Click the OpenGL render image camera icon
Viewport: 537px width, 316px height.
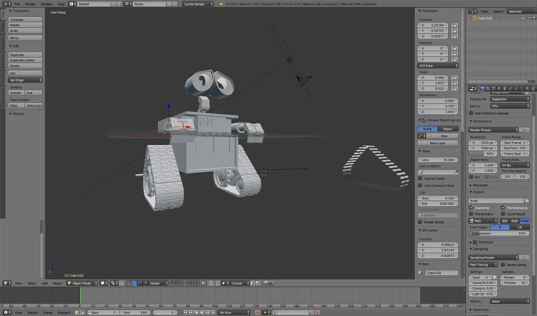coord(265,283)
